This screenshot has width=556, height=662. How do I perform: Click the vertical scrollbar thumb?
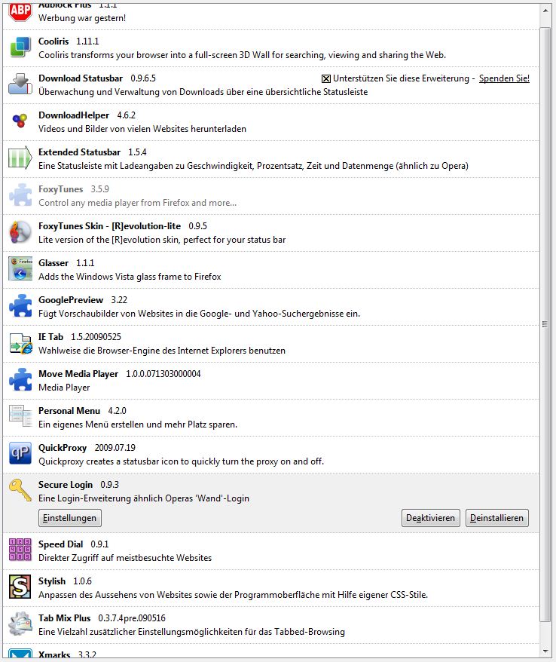[x=545, y=324]
